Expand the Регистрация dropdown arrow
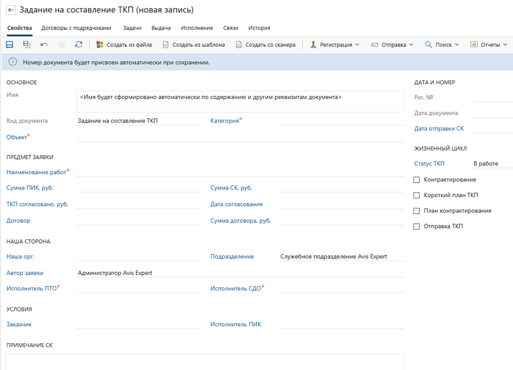The width and height of the screenshot is (513, 370). 357,45
